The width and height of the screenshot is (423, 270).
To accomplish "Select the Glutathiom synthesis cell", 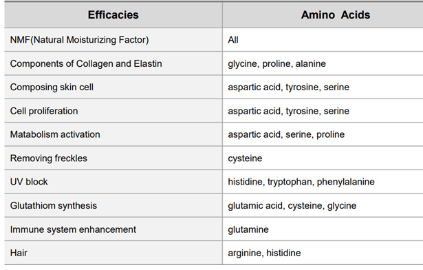I will (x=113, y=205).
